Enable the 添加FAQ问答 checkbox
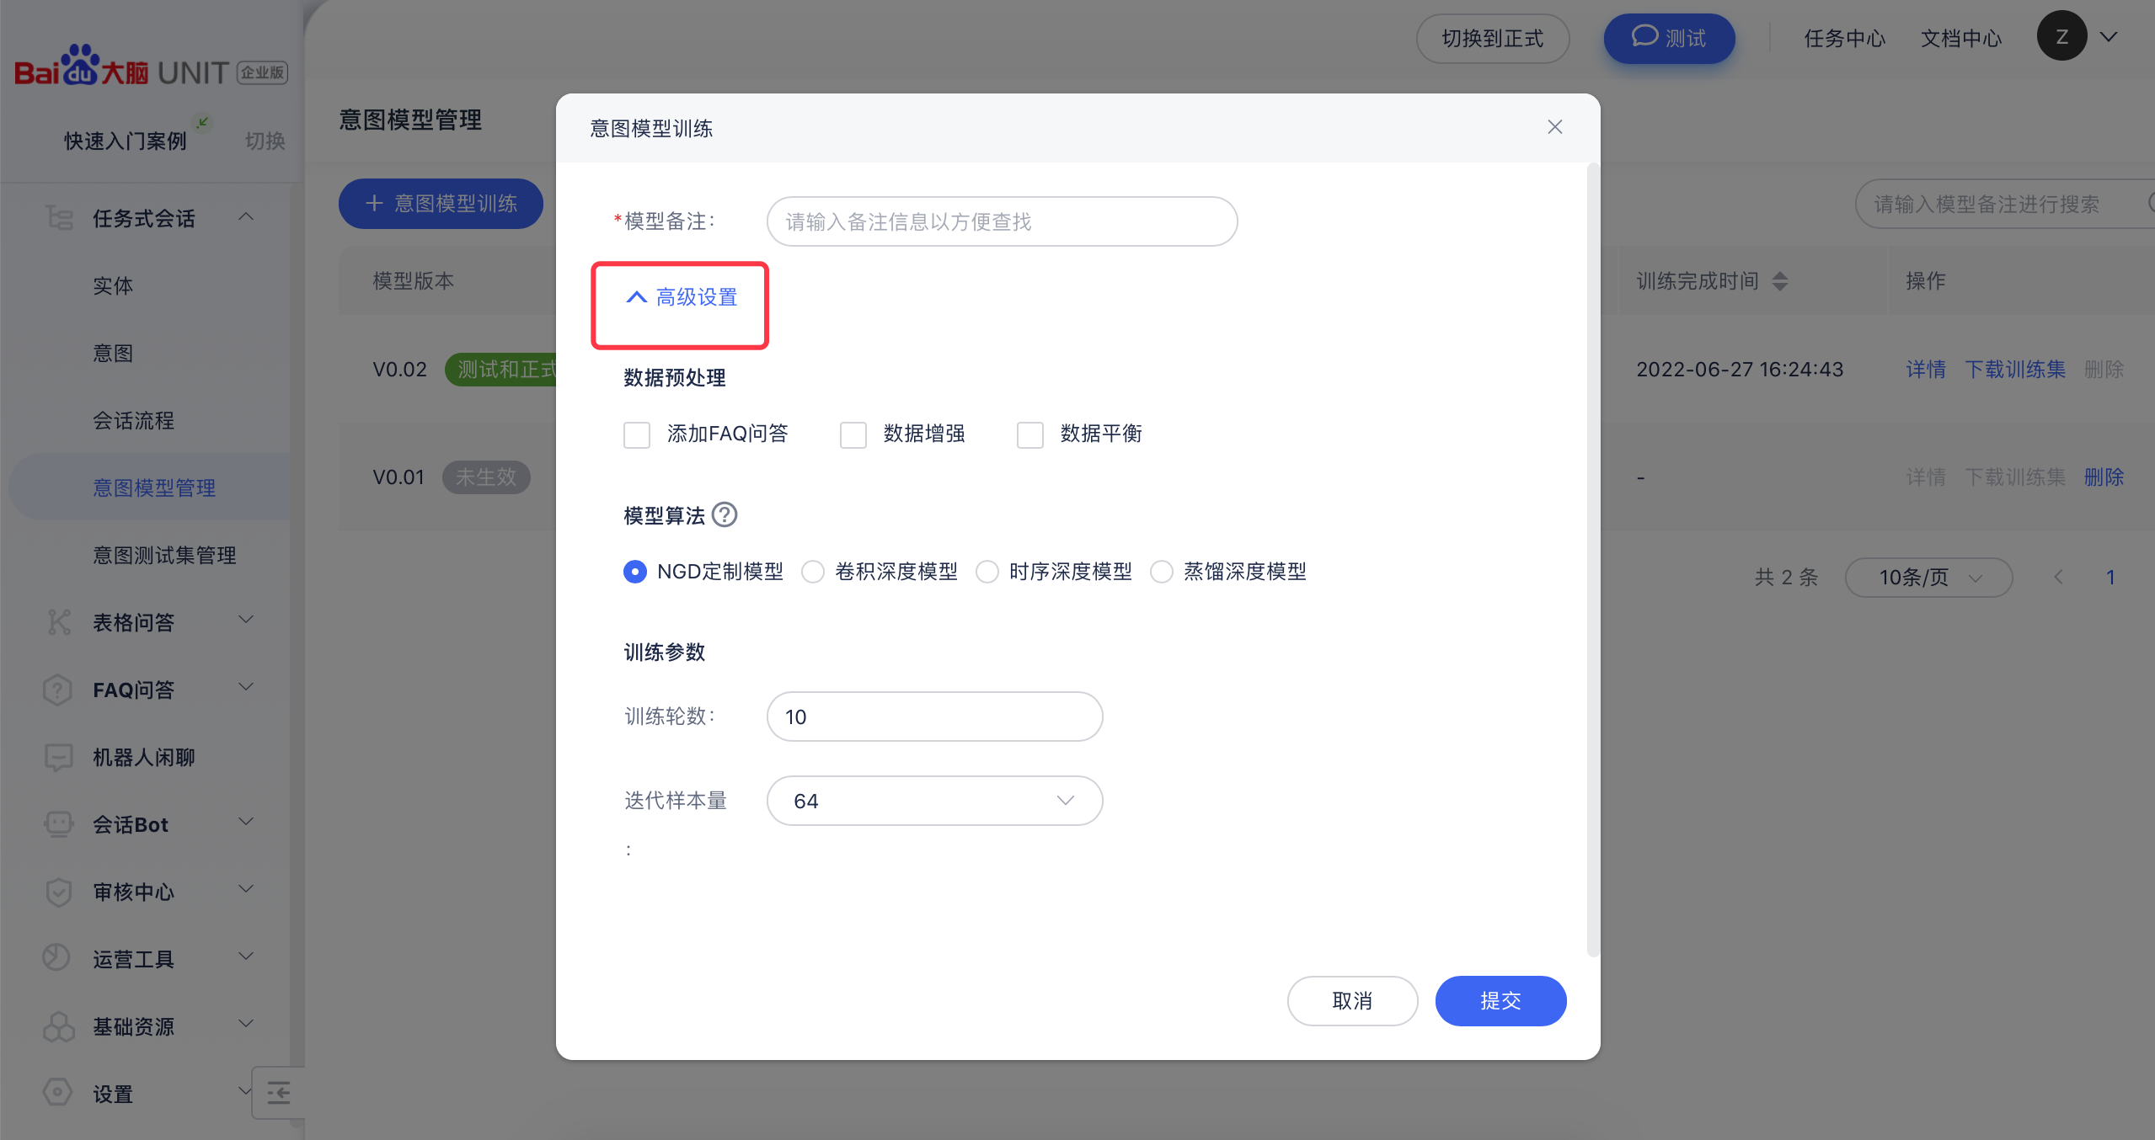 (x=637, y=434)
